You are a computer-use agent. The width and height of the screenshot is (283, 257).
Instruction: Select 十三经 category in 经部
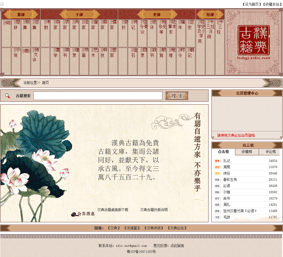[x=219, y=27]
